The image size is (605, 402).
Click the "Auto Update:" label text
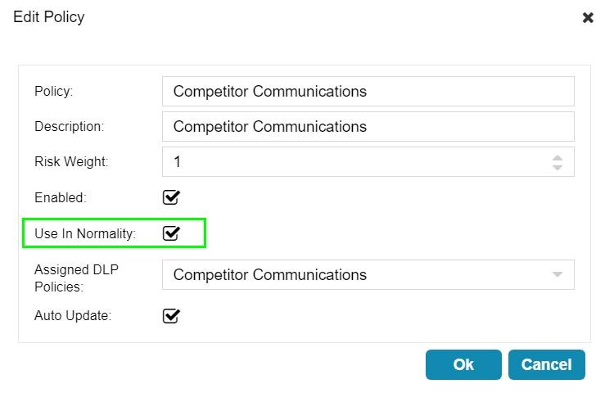pyautogui.click(x=73, y=315)
